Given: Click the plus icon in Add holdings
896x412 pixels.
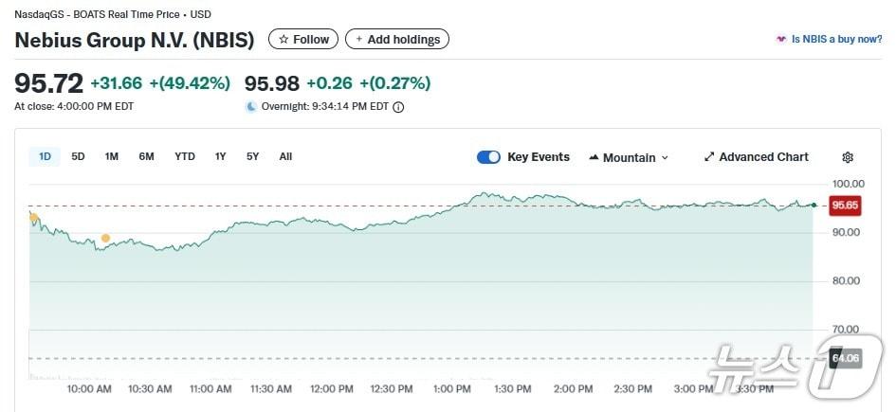Looking at the screenshot, I should tap(358, 40).
